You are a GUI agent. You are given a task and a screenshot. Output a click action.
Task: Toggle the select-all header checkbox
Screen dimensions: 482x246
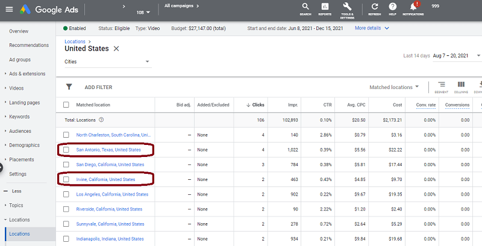click(66, 105)
